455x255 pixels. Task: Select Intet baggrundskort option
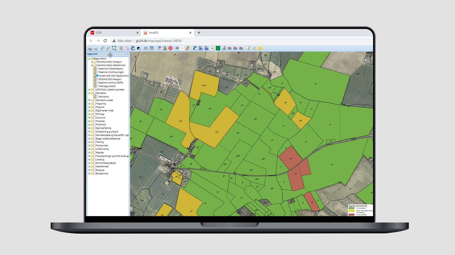[97, 86]
